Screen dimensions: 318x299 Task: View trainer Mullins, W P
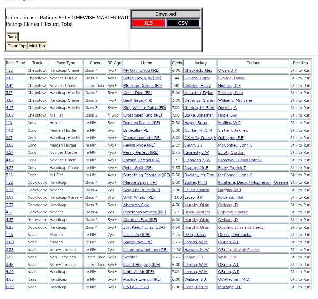229,123
